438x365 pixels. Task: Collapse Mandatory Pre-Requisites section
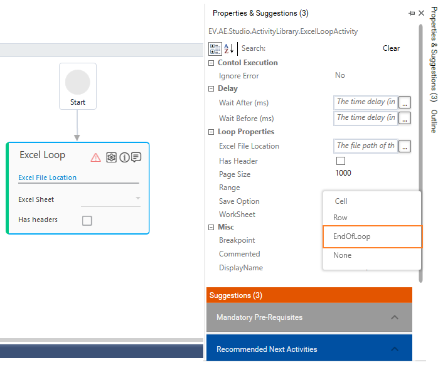tap(395, 317)
